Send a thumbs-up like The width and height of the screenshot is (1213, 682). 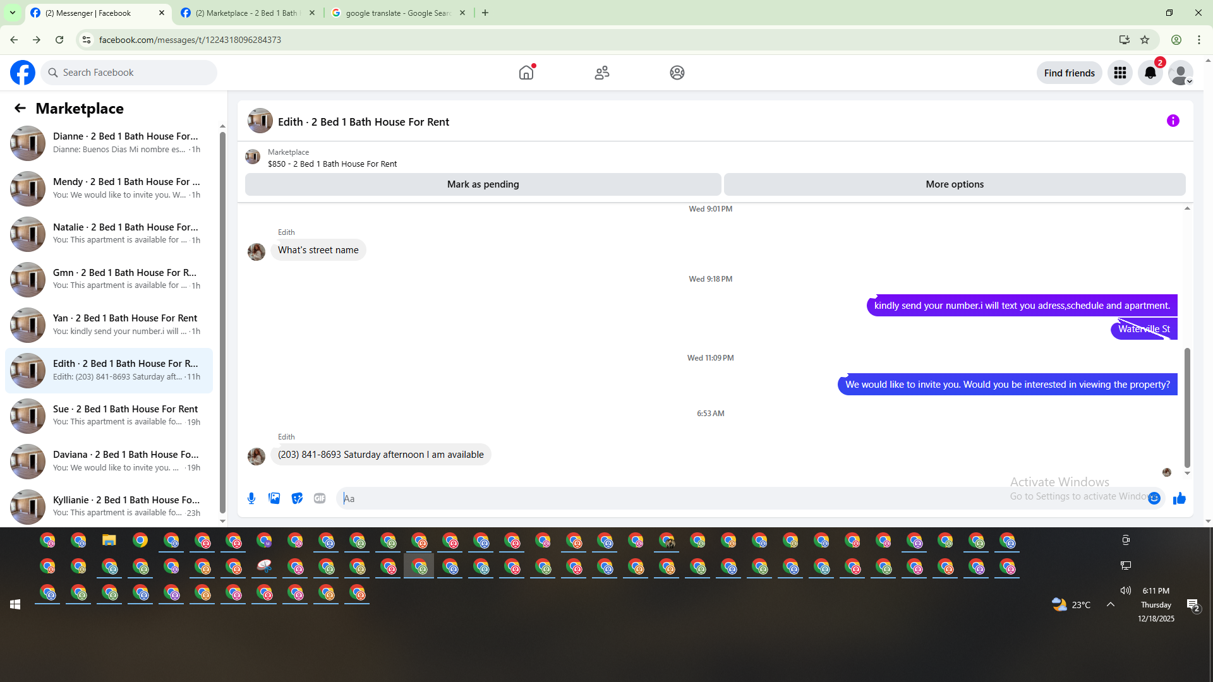[x=1180, y=498]
